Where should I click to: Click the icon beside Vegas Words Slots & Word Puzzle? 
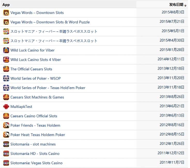point(6,22)
